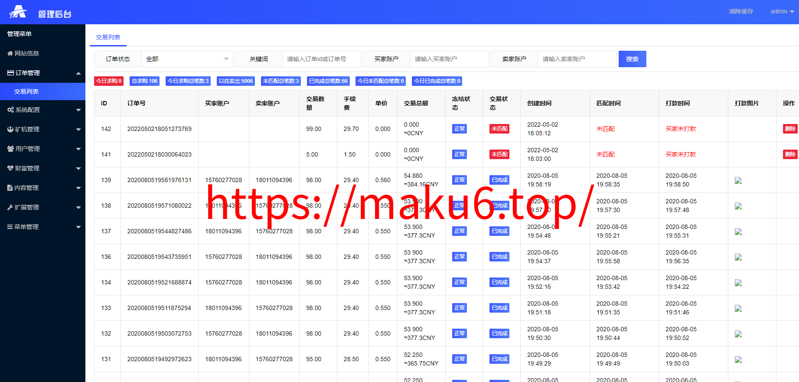The width and height of the screenshot is (799, 382).
Task: Expand the 菜单管理 menu
Action: 42,227
